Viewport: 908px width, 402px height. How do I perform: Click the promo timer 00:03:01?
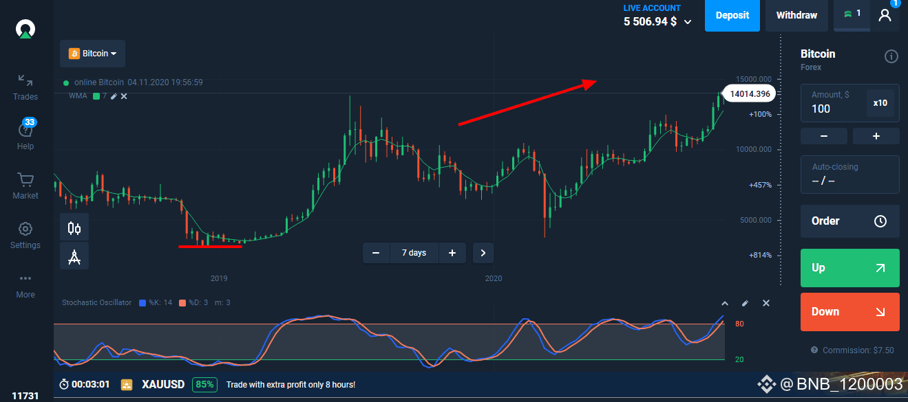(x=85, y=385)
